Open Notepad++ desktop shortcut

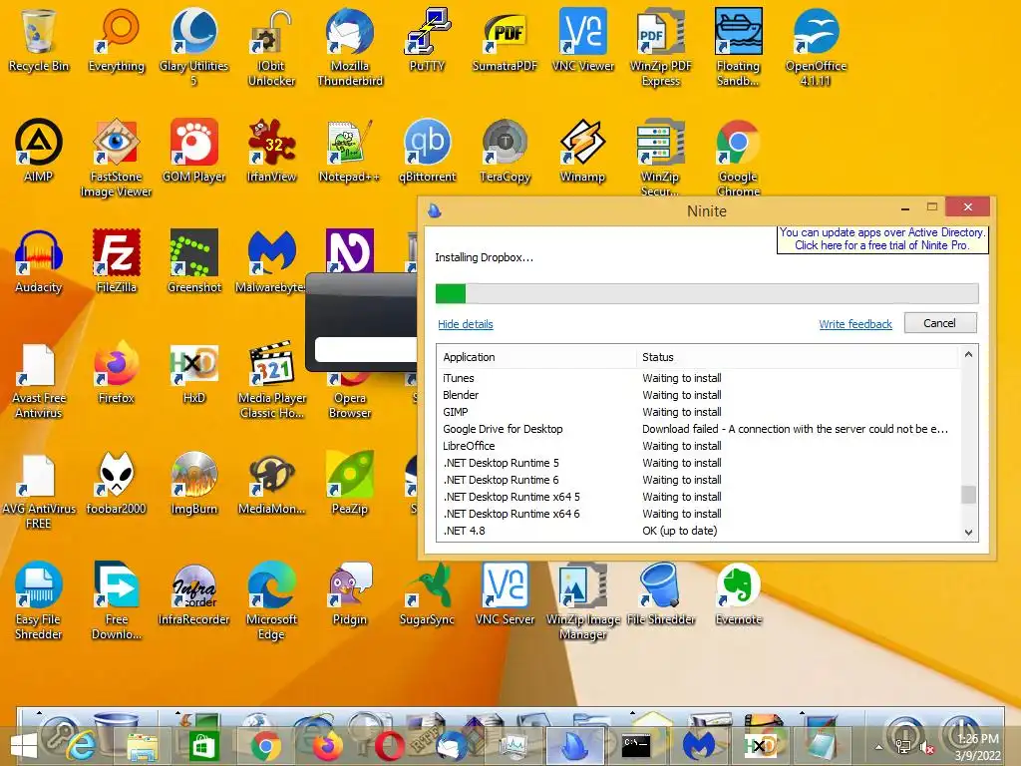point(350,150)
